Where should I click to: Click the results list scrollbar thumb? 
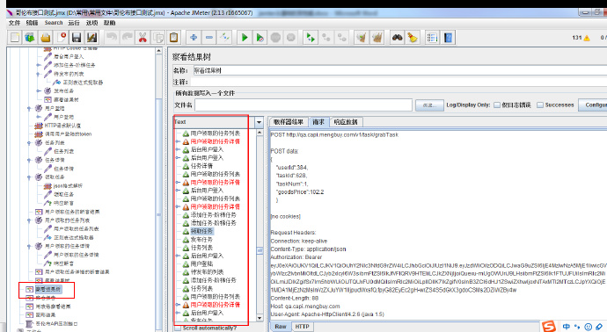click(260, 250)
